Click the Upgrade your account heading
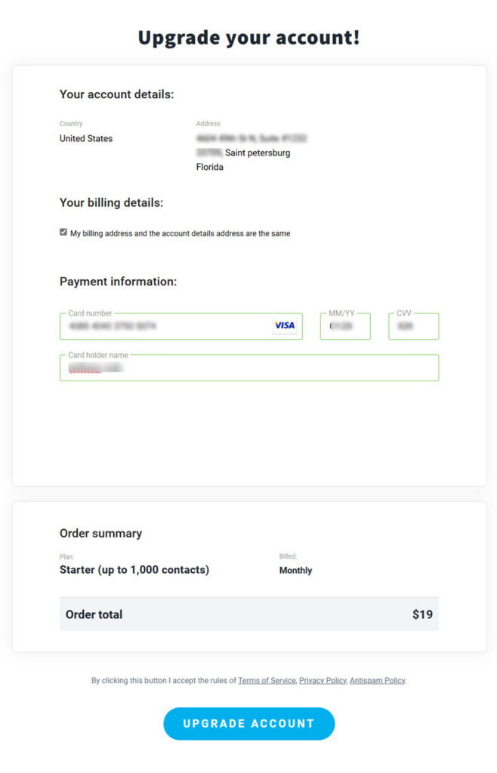Image resolution: width=497 pixels, height=773 pixels. pyautogui.click(x=249, y=38)
